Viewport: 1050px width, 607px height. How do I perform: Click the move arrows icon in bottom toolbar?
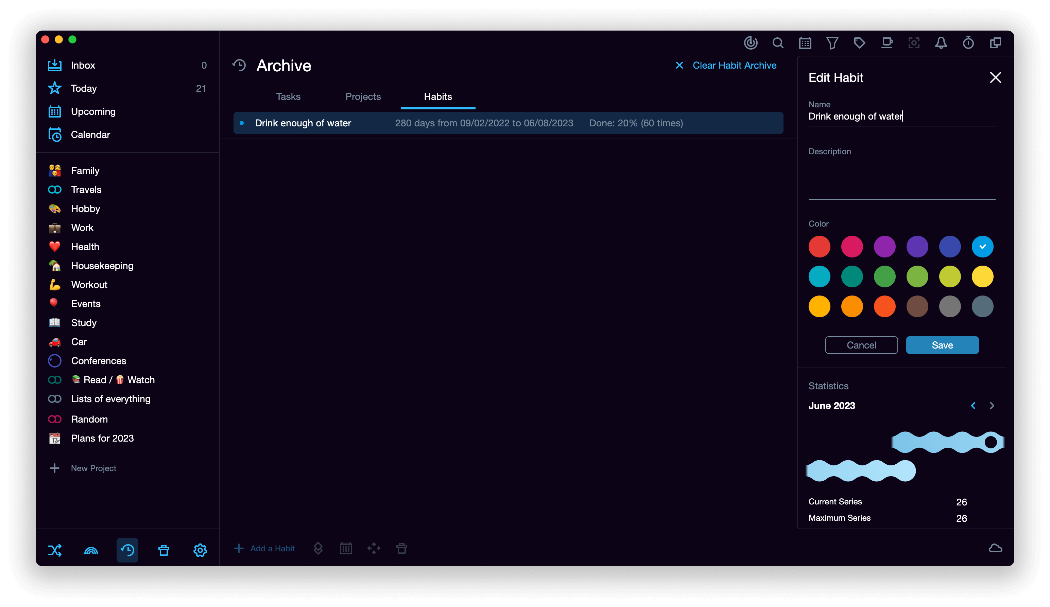coord(374,548)
